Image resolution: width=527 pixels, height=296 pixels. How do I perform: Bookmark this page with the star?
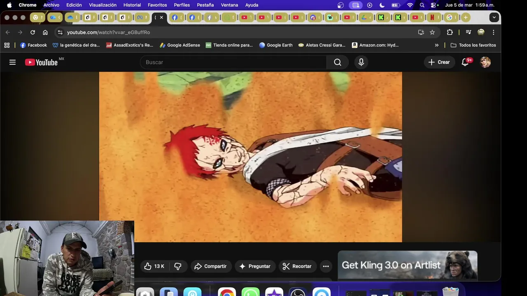point(432,32)
